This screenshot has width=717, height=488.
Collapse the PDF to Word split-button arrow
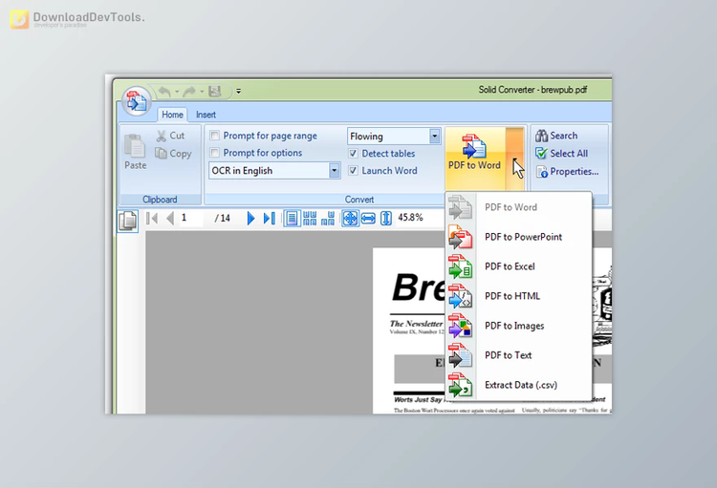point(514,158)
